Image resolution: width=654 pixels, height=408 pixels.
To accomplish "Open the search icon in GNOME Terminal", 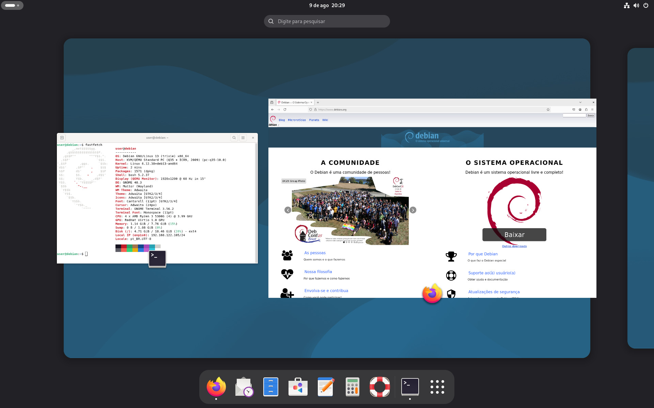I will click(x=234, y=138).
